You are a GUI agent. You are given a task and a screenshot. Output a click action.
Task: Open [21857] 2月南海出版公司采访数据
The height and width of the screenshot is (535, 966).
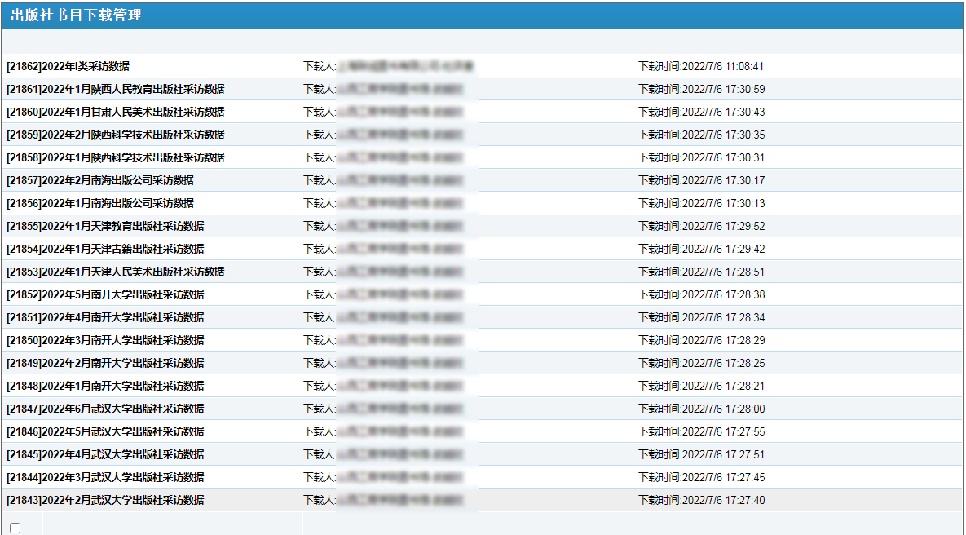point(100,180)
